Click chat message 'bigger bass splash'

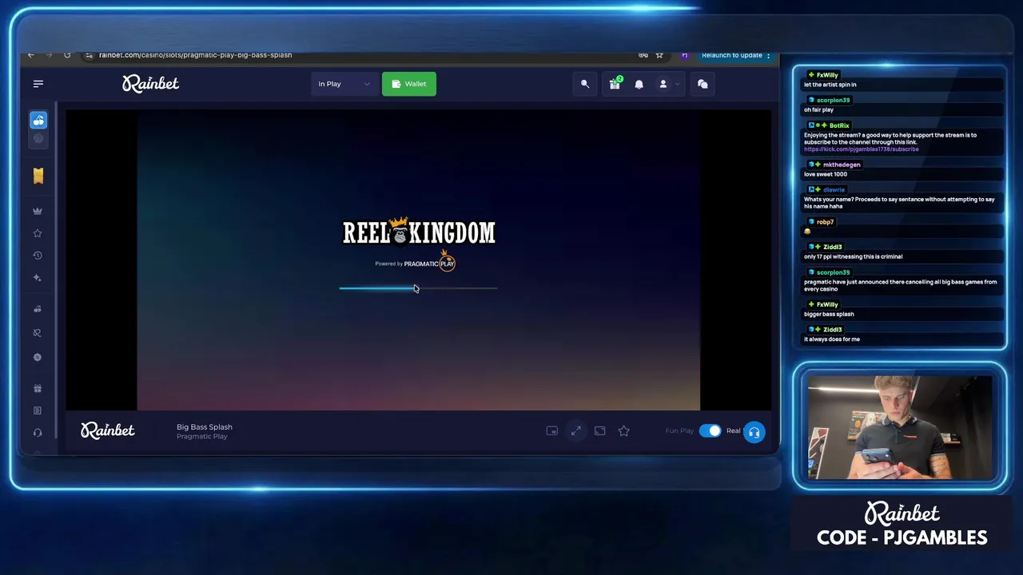[x=829, y=314]
